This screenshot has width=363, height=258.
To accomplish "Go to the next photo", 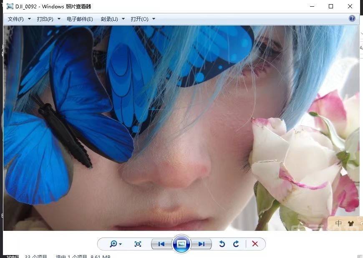I will tap(202, 244).
